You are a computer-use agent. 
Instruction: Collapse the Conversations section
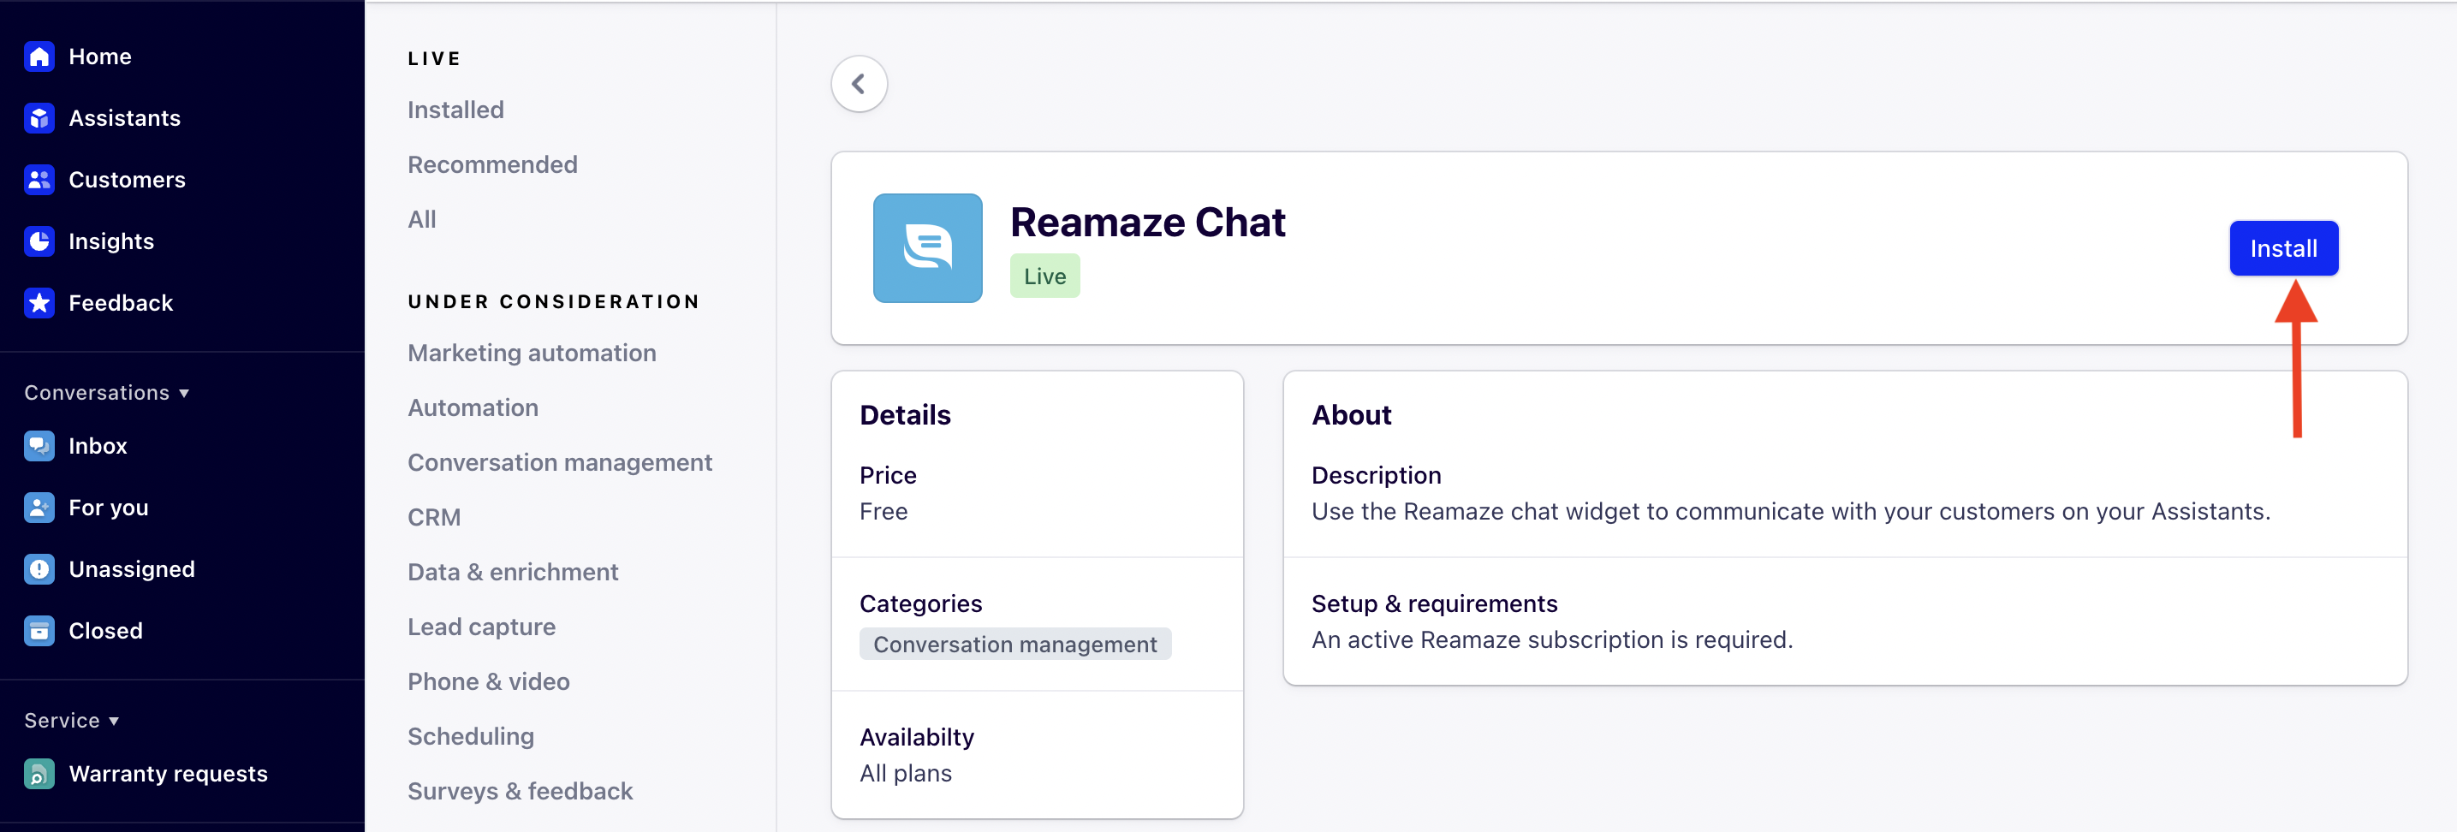point(184,393)
